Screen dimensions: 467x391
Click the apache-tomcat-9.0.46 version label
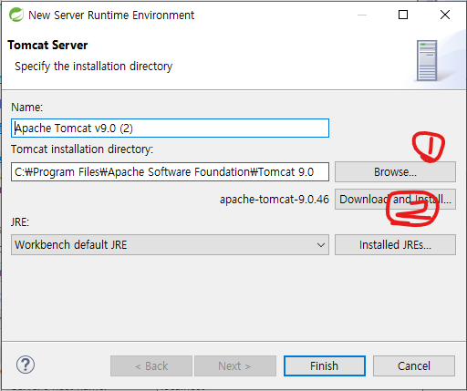click(275, 200)
